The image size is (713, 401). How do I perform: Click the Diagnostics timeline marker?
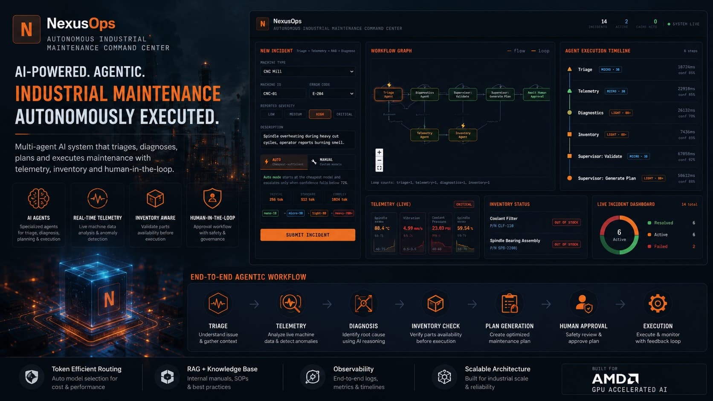(x=569, y=113)
